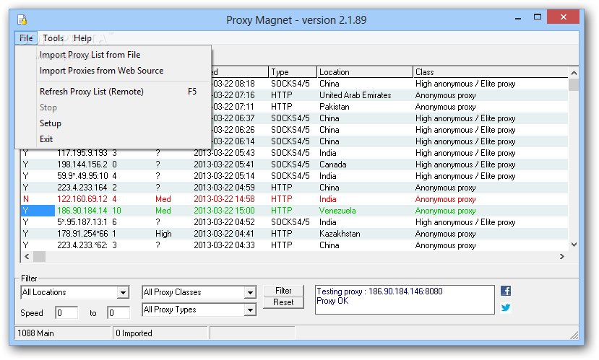Click the Filter button
Image resolution: width=599 pixels, height=360 pixels.
283,291
